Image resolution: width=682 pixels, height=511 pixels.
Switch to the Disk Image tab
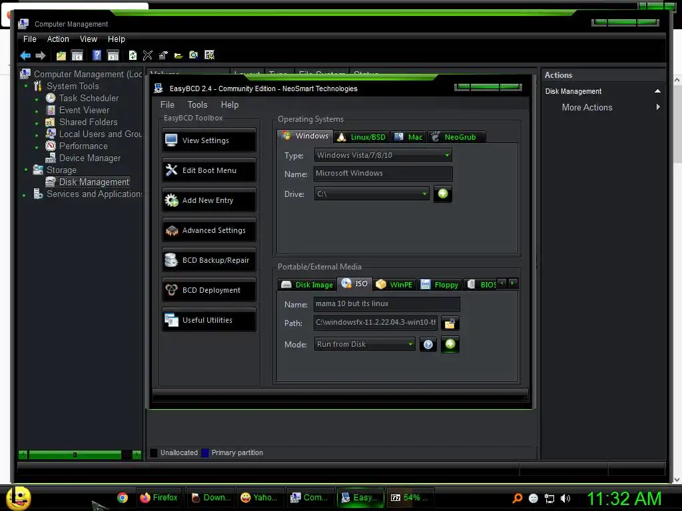(x=307, y=285)
